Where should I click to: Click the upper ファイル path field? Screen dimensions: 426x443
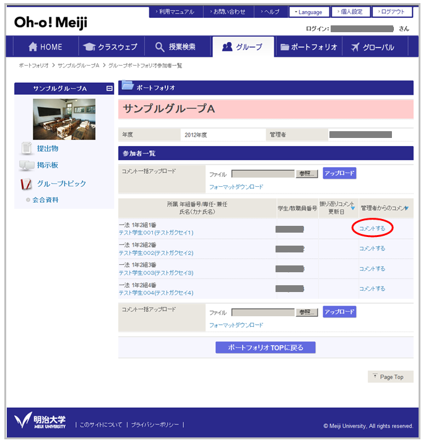(x=263, y=174)
